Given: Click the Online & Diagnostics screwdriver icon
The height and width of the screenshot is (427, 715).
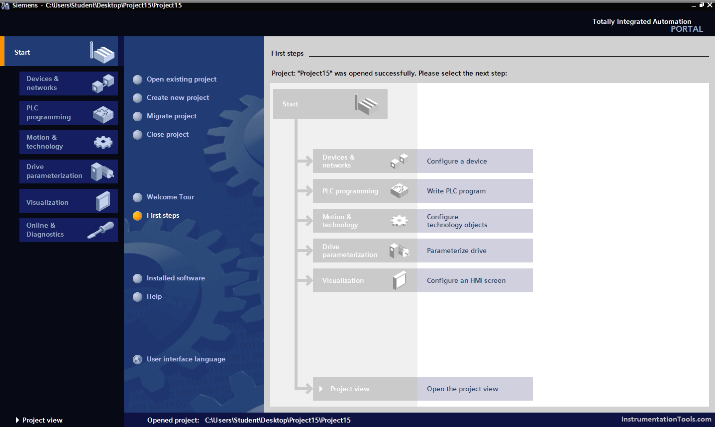Looking at the screenshot, I should [101, 230].
